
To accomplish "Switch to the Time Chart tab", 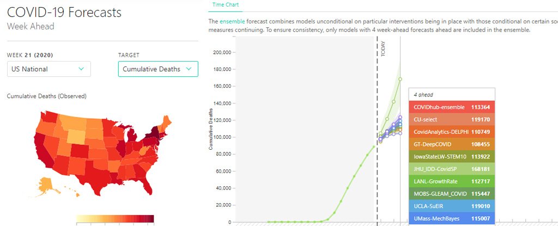I will pos(225,4).
